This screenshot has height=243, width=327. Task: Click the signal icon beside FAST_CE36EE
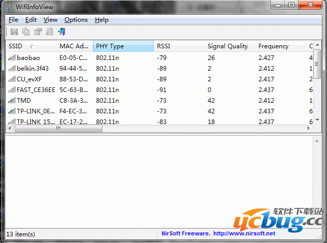(12, 89)
